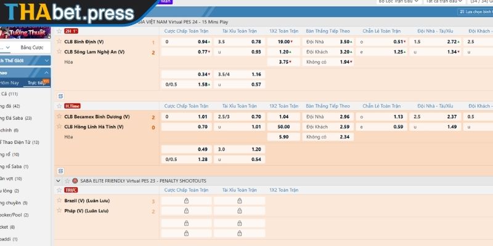This screenshot has height=246, width=493.
Task: Click the locked handicap odds for Brazil
Action: point(186,201)
